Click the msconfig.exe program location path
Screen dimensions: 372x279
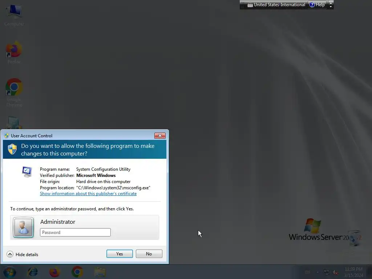click(113, 188)
